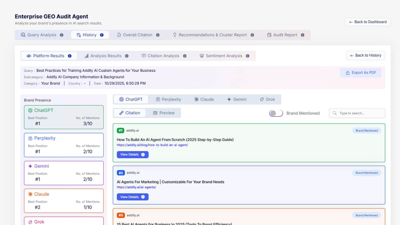Click Recommendations & Cluster Report info icon
This screenshot has width=400, height=225.
click(x=252, y=35)
